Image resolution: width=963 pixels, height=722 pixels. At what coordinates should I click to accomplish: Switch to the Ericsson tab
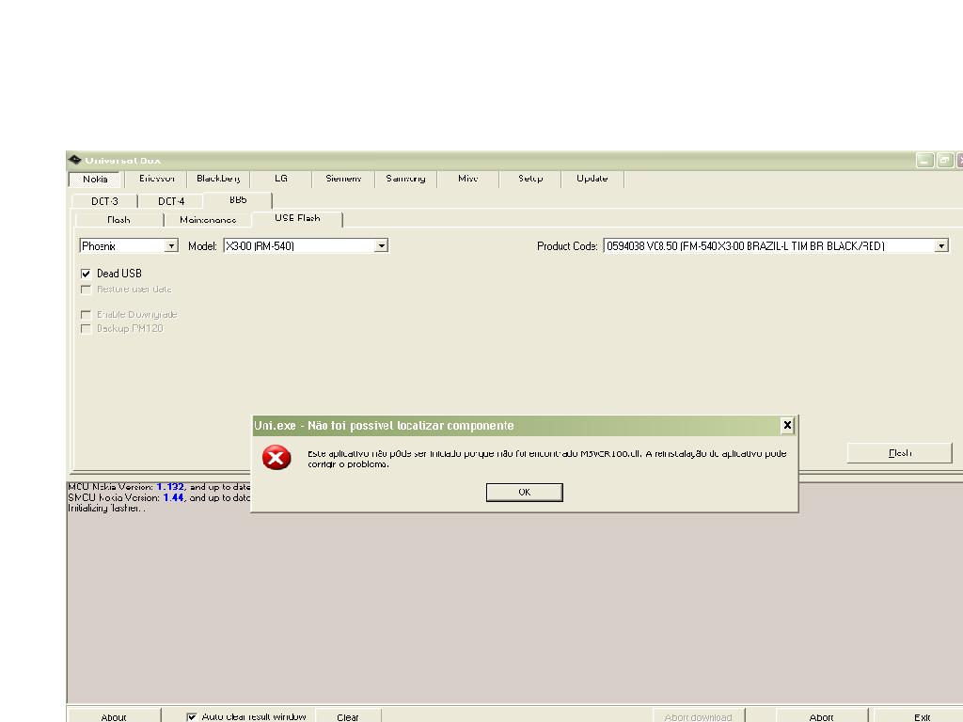[157, 179]
